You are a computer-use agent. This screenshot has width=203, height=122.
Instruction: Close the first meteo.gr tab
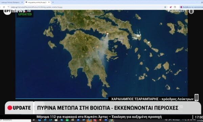[22, 2]
